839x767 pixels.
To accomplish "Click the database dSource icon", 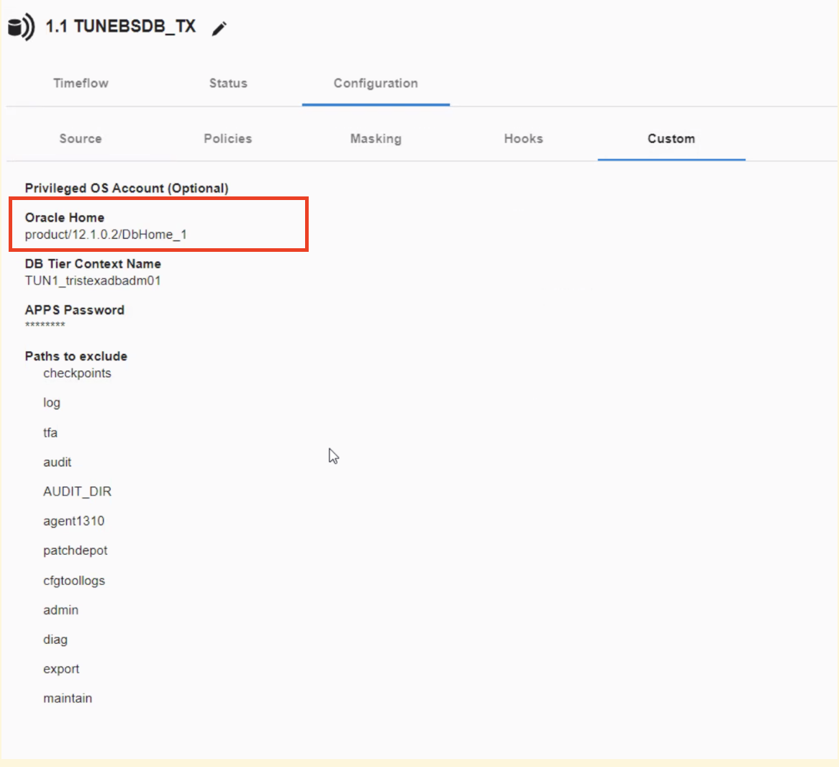I will coord(20,27).
